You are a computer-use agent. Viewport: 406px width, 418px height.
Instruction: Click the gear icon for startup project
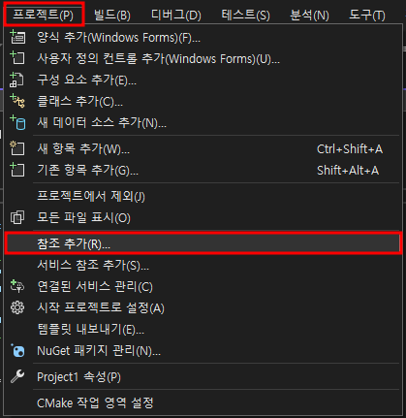(x=17, y=307)
